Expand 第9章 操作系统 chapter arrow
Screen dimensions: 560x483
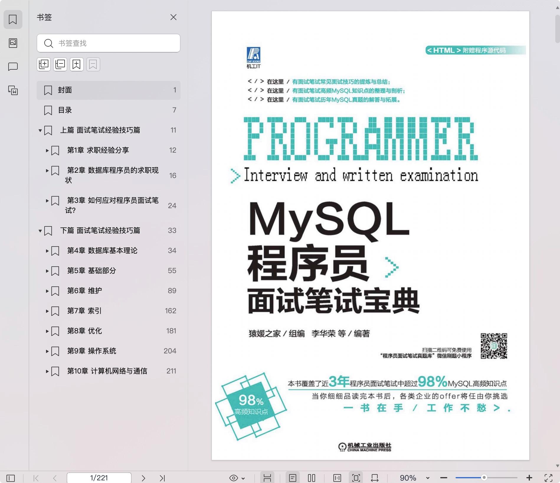pyautogui.click(x=47, y=351)
